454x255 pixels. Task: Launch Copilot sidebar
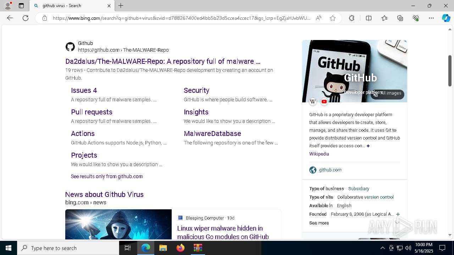coord(446,18)
